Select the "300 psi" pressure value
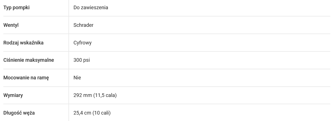This screenshot has height=121, width=335. [82, 60]
